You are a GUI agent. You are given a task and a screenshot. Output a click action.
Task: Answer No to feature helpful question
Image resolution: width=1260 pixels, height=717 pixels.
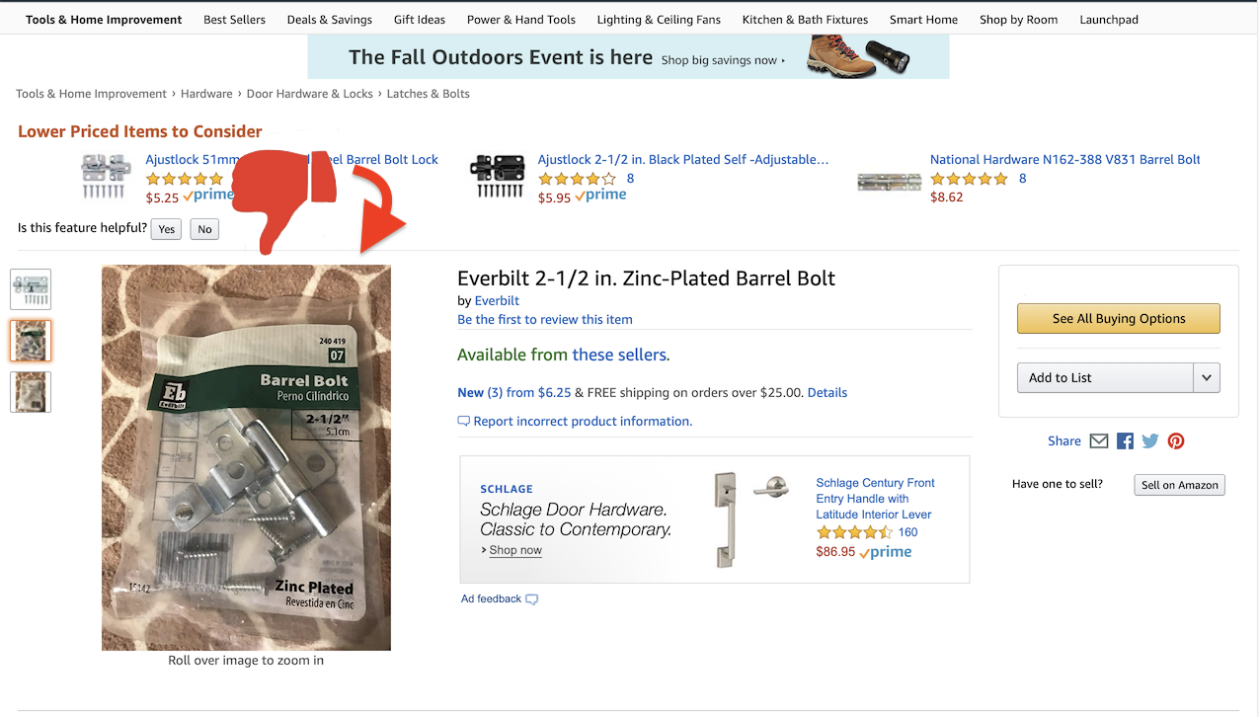(x=204, y=229)
